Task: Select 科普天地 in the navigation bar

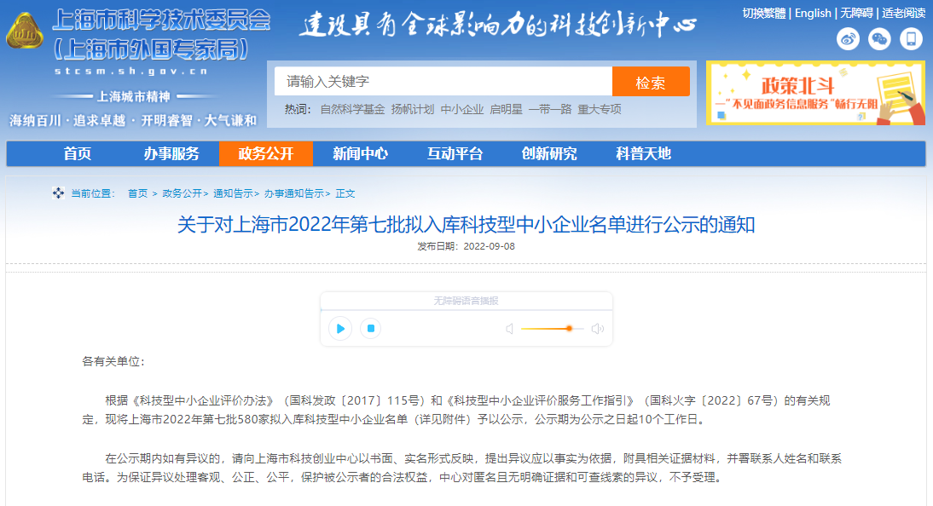Action: 643,153
